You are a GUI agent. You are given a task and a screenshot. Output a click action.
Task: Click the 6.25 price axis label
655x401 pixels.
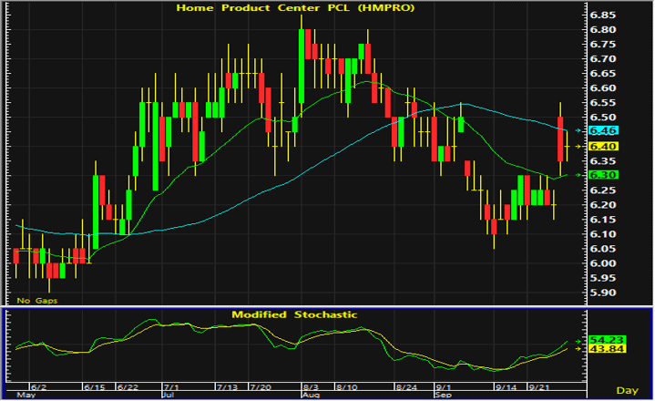(603, 190)
